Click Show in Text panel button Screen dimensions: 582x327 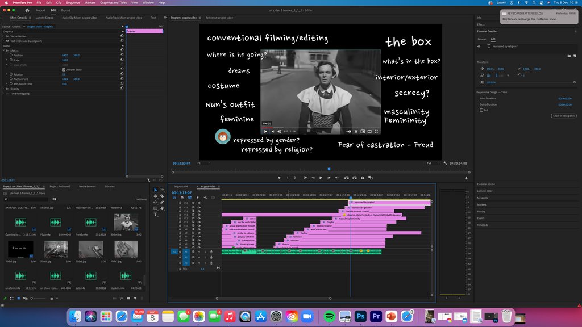coord(563,116)
